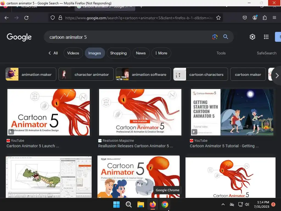Open the SafeSearch settings

(x=266, y=53)
